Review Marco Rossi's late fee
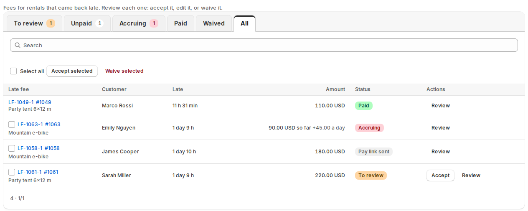Viewport: 528px width, 211px height. (441, 106)
